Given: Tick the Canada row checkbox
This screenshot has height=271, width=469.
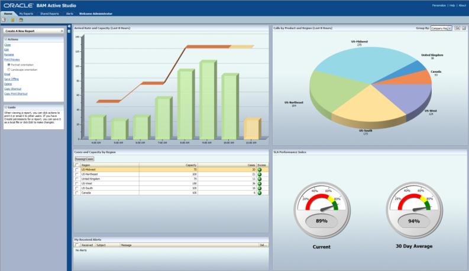Looking at the screenshot, I should [x=77, y=193].
